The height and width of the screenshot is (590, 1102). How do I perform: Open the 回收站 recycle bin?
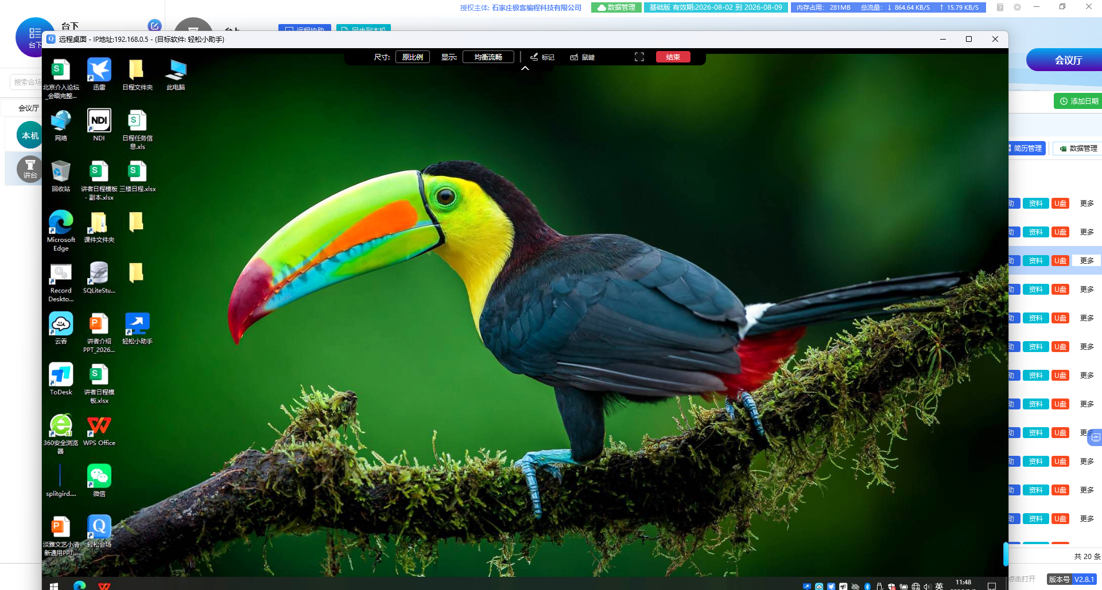tap(61, 176)
